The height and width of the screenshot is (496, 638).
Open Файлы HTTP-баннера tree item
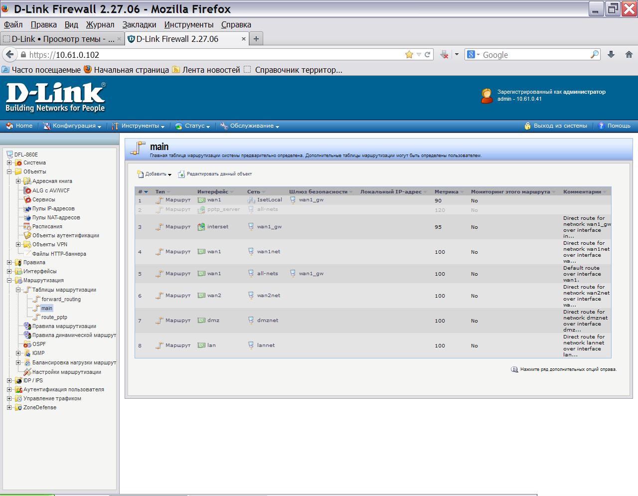coord(59,254)
